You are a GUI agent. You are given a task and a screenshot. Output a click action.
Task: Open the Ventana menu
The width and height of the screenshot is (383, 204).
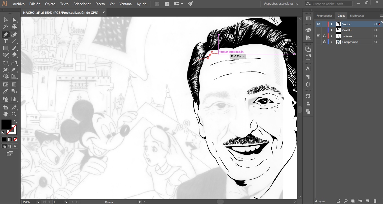click(x=125, y=4)
